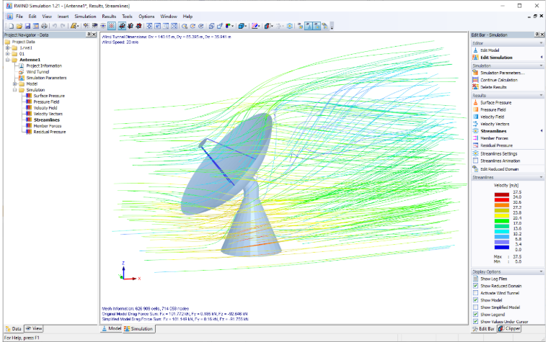Enable the Activate Wind Tunnel checkbox
548x342 pixels.
[475, 293]
